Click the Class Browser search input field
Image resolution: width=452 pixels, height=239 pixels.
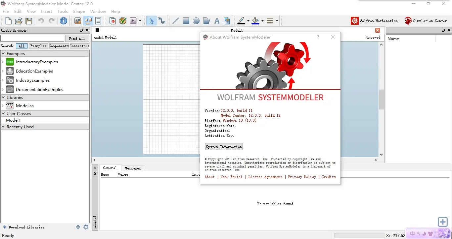point(32,38)
